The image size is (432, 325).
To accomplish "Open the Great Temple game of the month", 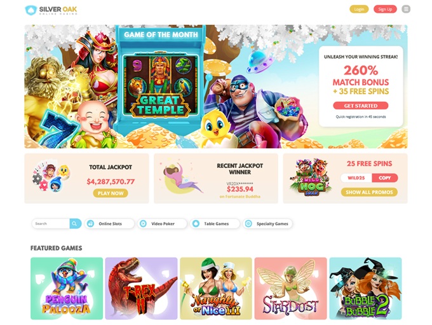I will click(x=160, y=84).
